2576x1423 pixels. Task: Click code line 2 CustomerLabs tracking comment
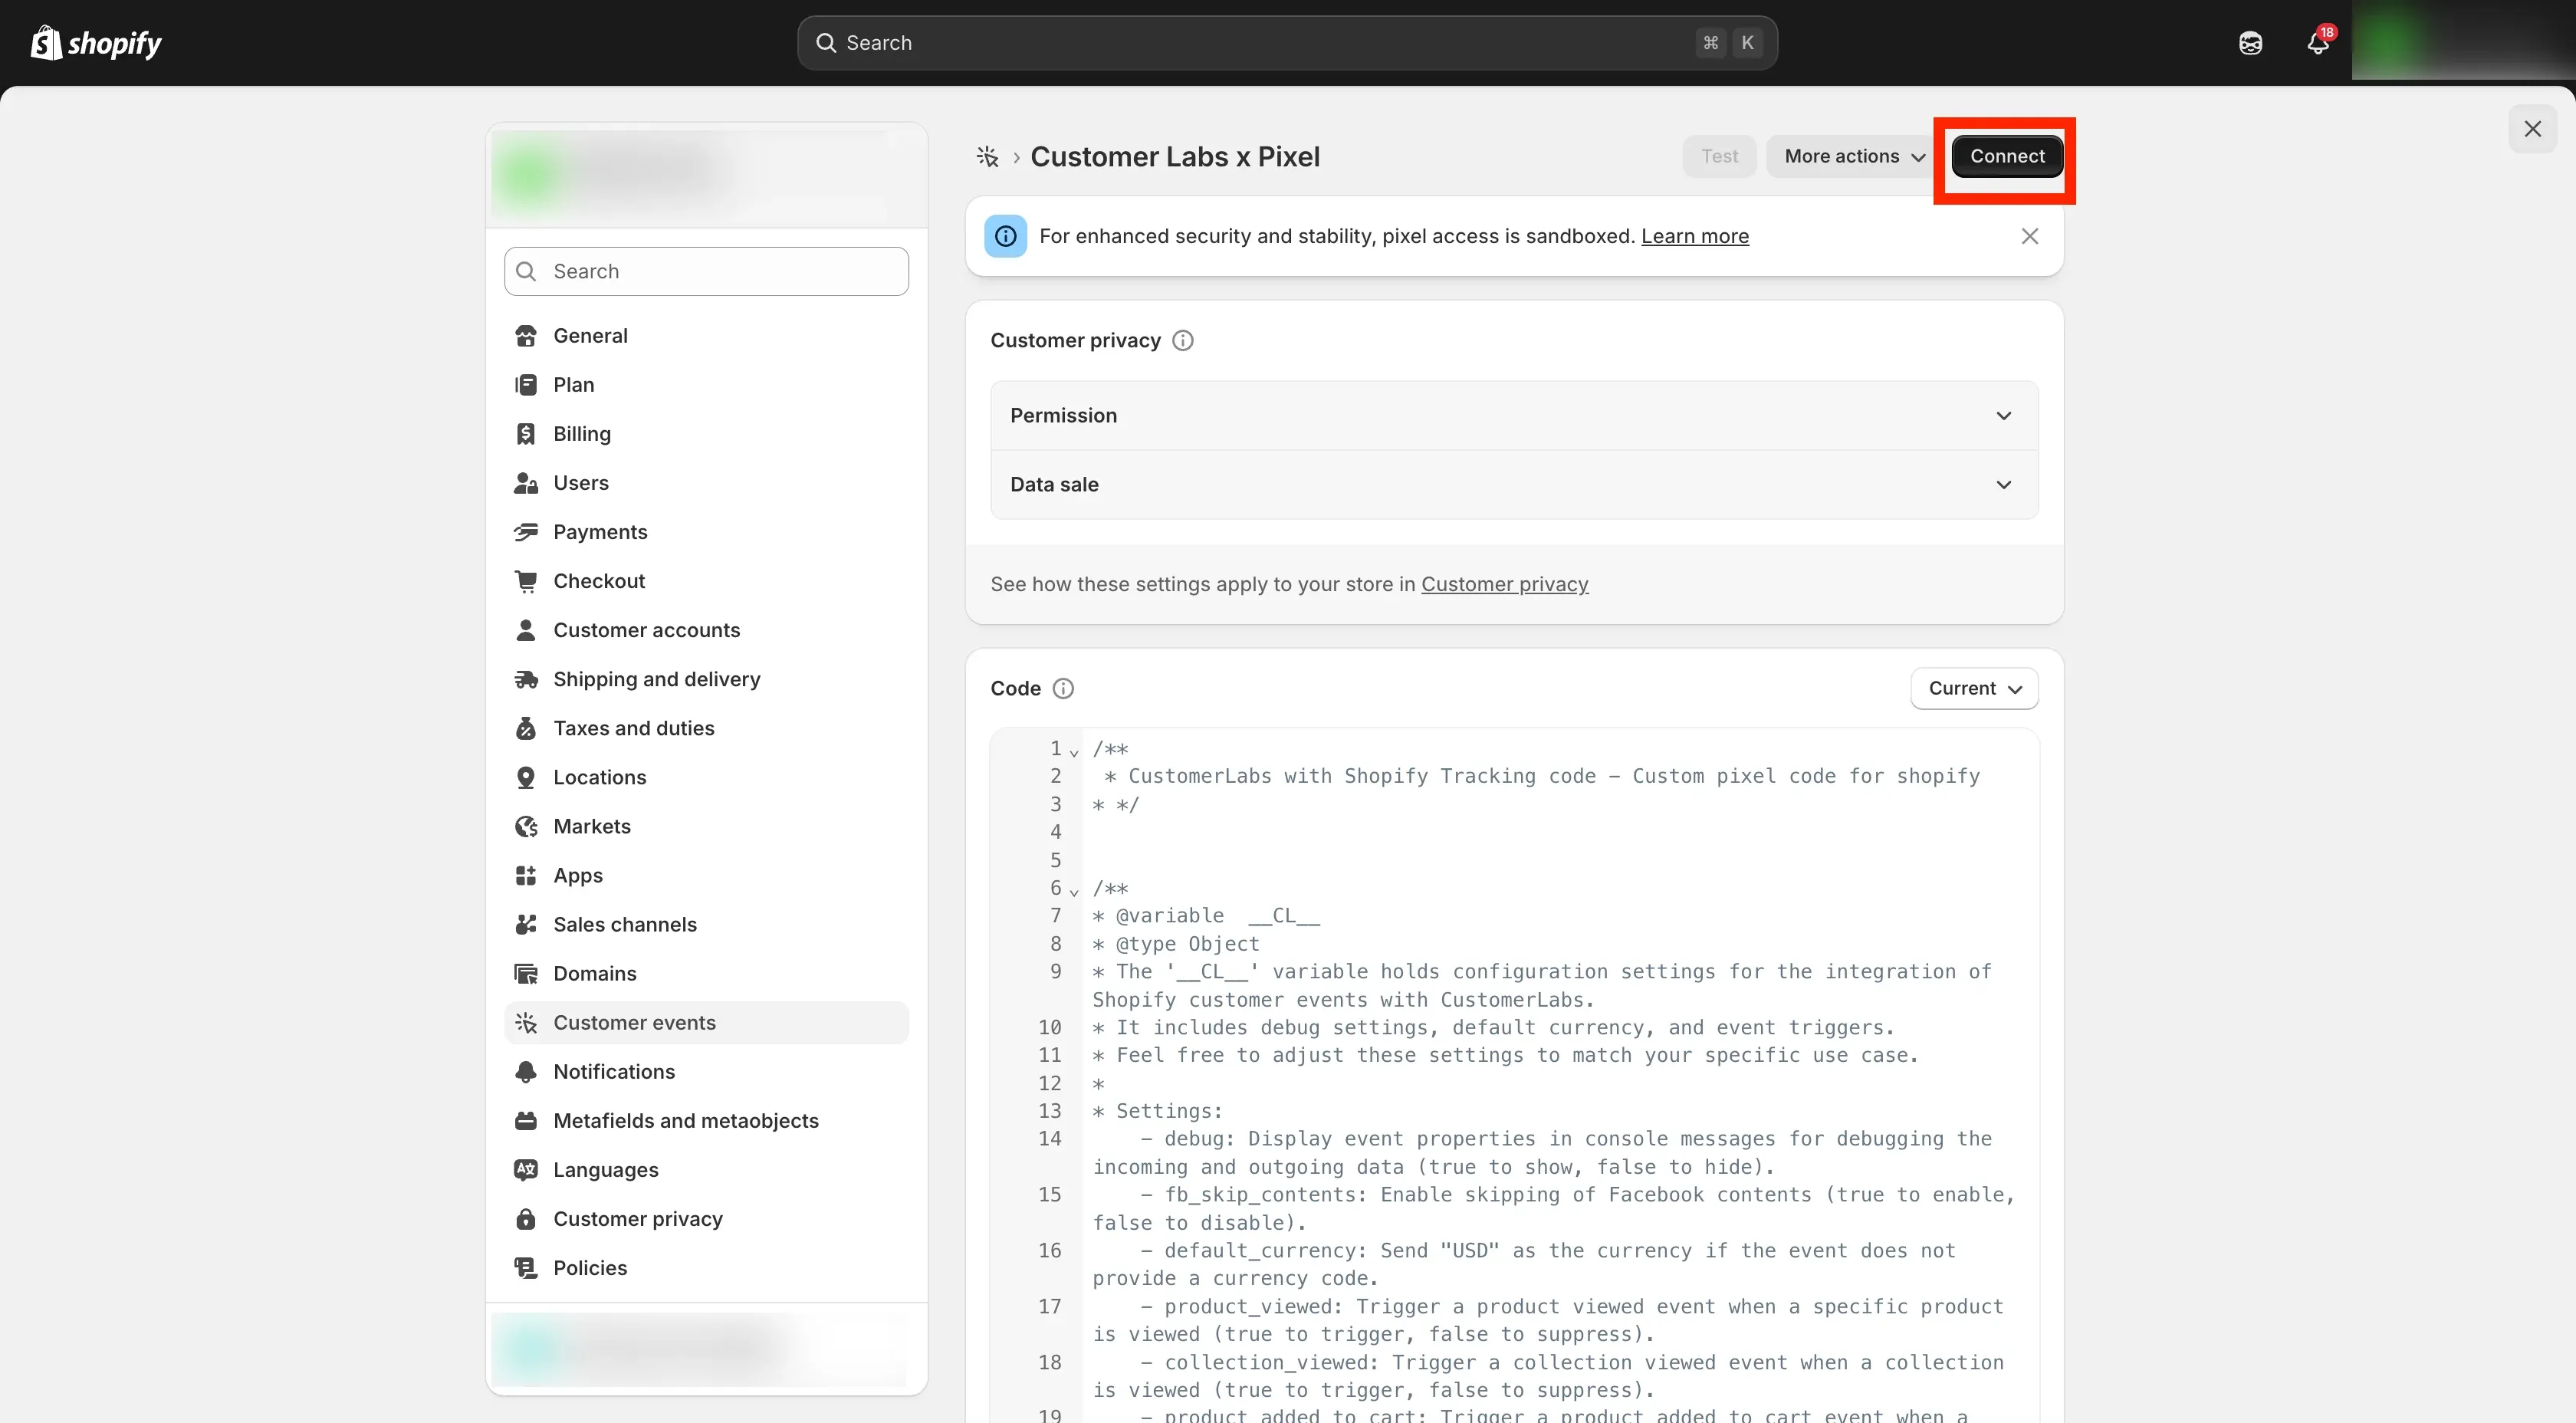[1541, 776]
